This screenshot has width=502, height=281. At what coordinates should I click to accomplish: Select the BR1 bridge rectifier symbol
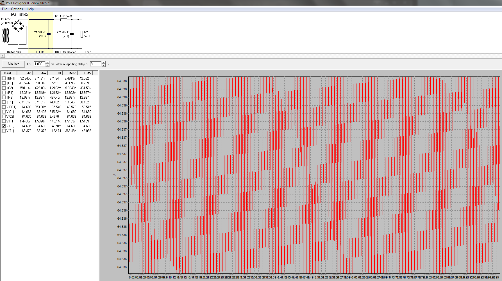pyautogui.click(x=19, y=26)
